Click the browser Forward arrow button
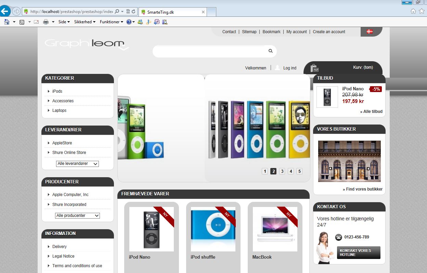Screen dimensions: 427x273 point(16,11)
